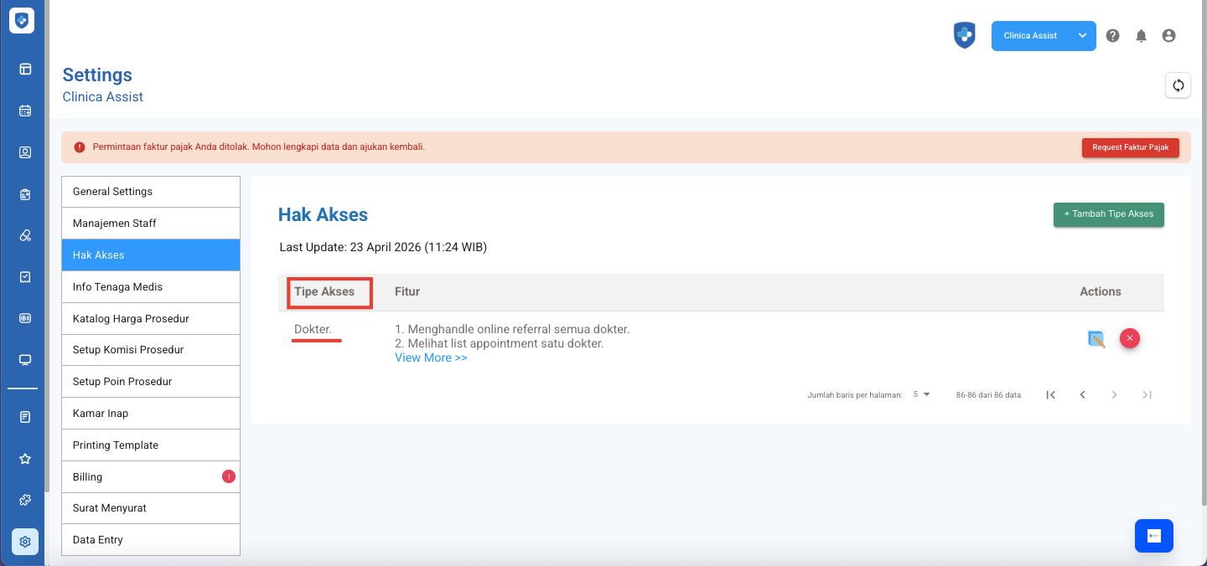Click the refresh sync icon

1178,85
